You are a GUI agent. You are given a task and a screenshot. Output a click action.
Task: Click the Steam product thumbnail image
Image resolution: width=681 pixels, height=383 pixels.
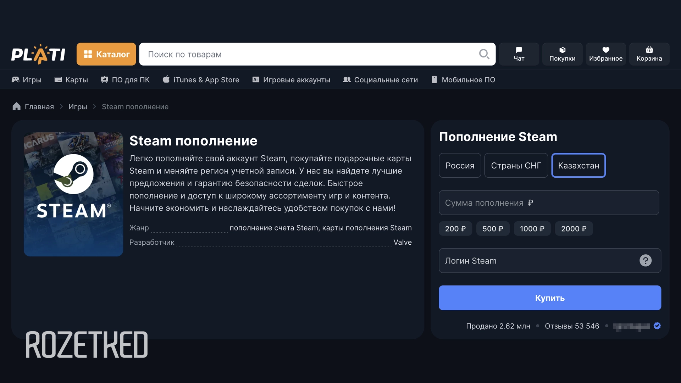73,194
